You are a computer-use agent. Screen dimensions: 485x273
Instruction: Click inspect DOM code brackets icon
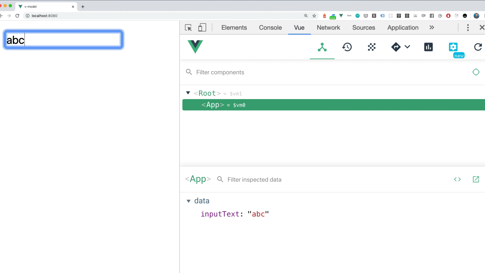point(457,179)
